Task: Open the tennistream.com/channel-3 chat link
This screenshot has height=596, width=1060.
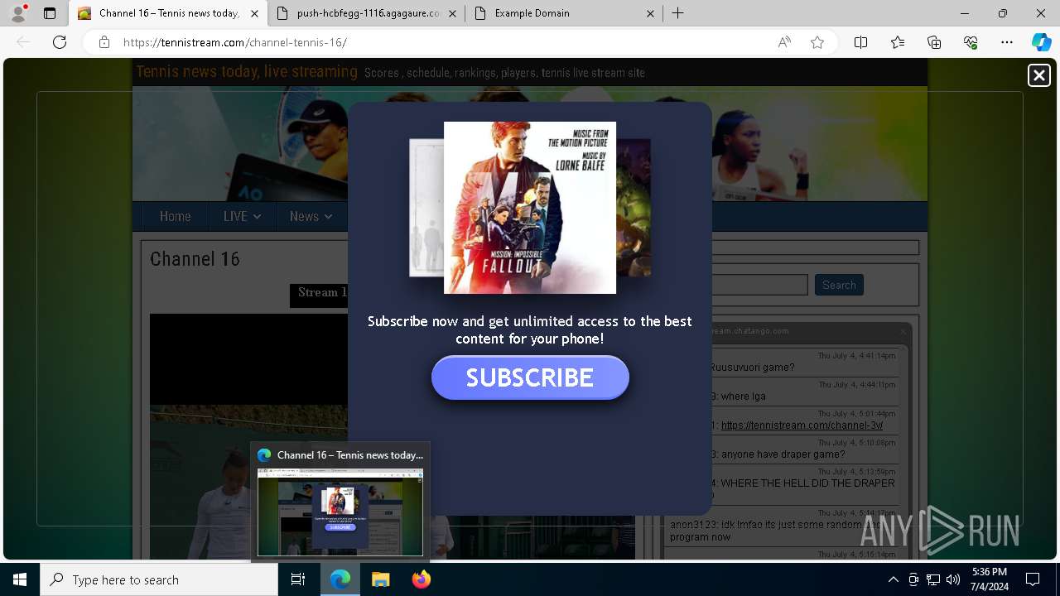Action: pyautogui.click(x=802, y=425)
